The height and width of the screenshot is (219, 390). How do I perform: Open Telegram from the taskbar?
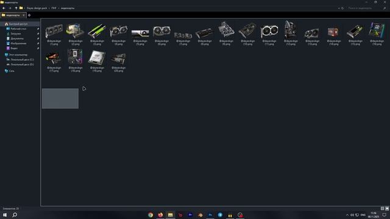click(220, 215)
